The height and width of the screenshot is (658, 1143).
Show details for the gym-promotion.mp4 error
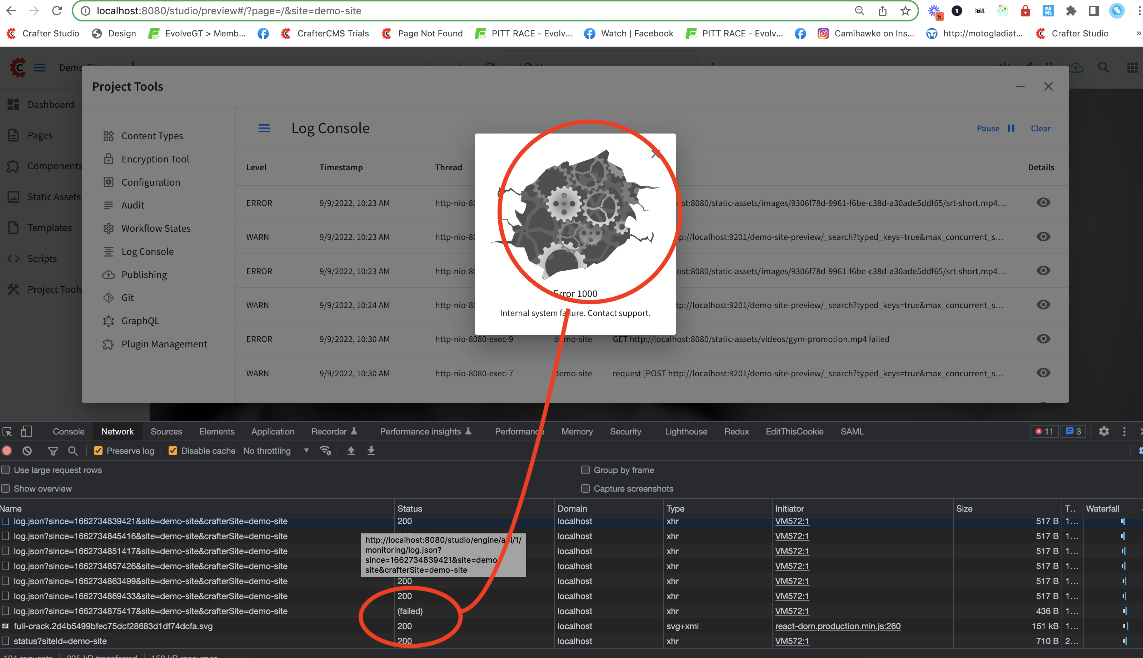point(1043,338)
